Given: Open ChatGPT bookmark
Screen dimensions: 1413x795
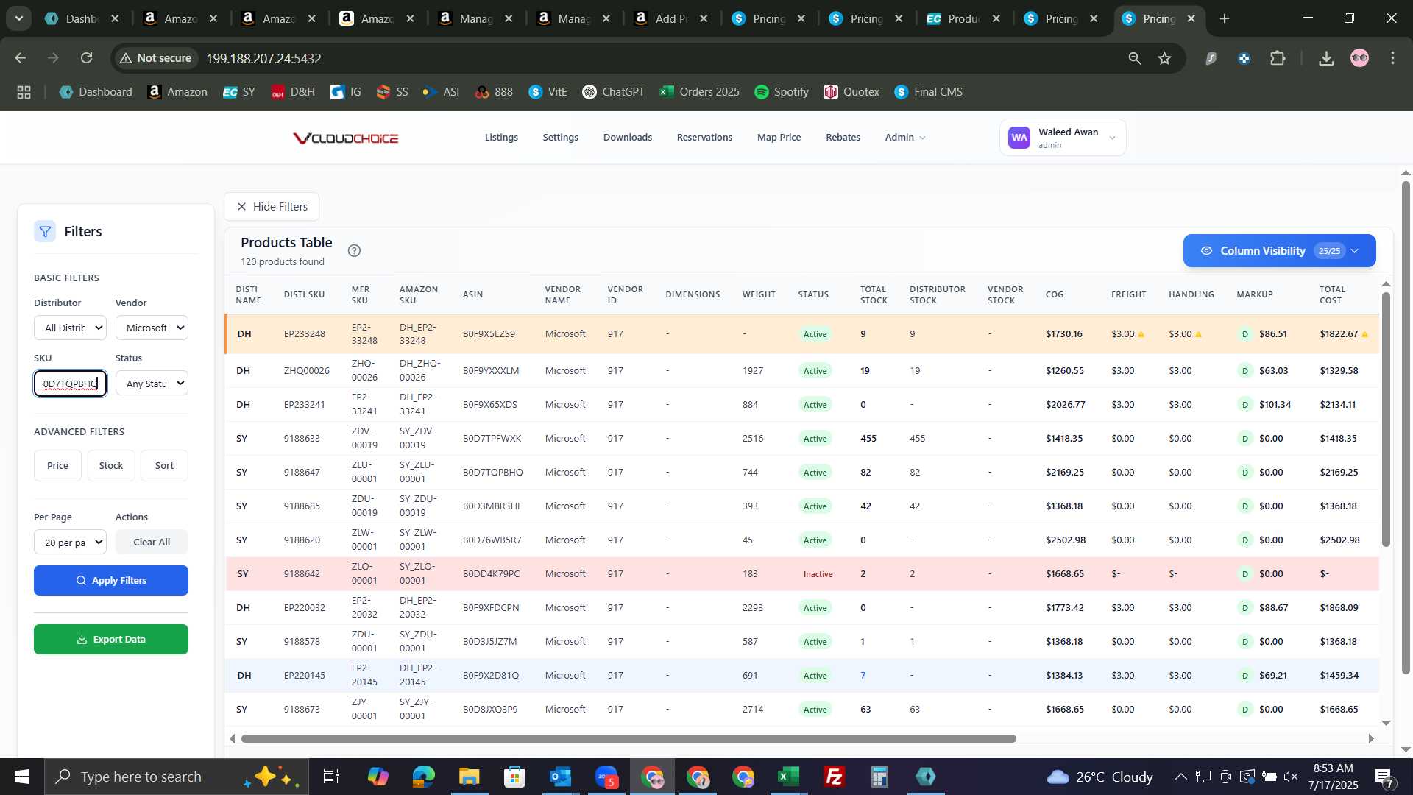Looking at the screenshot, I should pos(614,92).
